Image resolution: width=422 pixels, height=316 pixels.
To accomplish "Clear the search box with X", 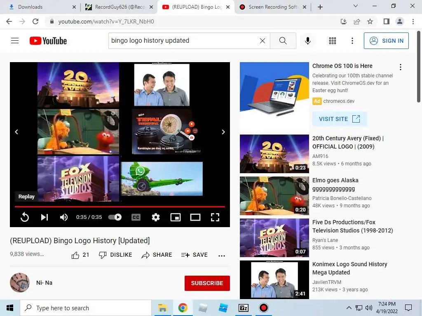I will coord(263,41).
